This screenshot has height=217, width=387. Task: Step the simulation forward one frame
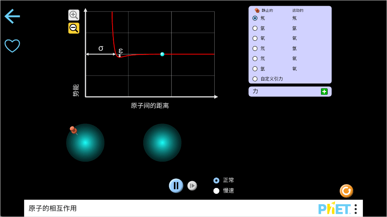tap(192, 186)
